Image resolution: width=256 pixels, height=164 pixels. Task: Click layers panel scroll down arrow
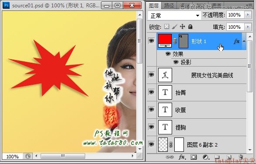point(250,150)
